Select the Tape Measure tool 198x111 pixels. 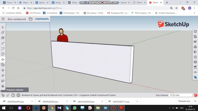click(x=3, y=76)
